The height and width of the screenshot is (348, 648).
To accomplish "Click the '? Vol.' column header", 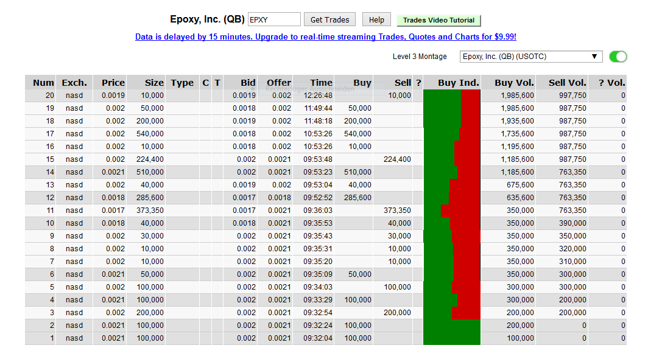I will pos(611,83).
